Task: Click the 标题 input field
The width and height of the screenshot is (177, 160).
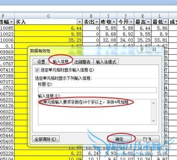Action: click(97, 90)
